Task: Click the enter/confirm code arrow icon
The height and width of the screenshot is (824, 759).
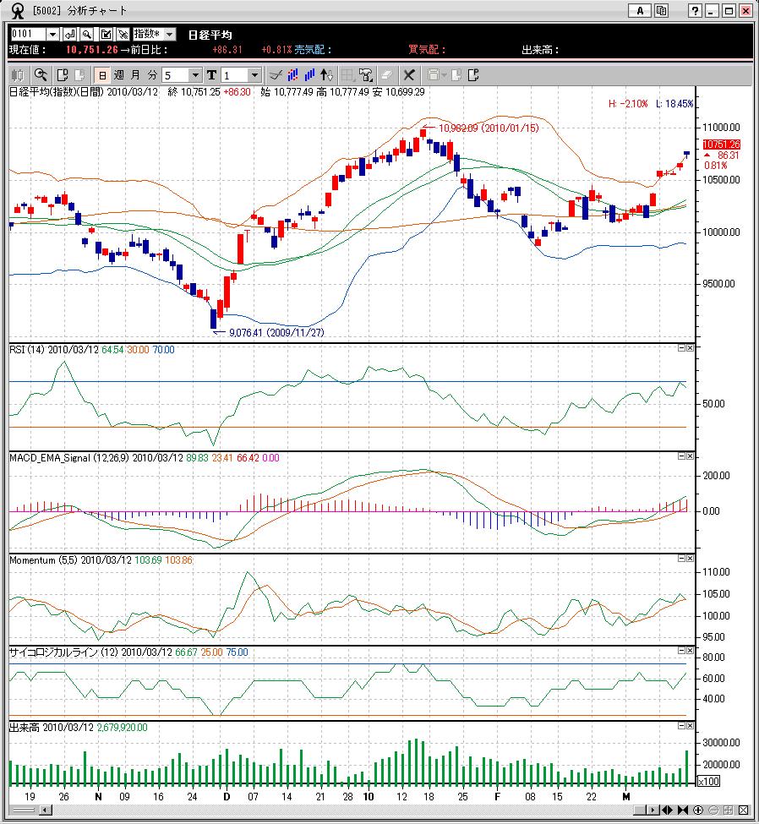Action: tap(69, 34)
